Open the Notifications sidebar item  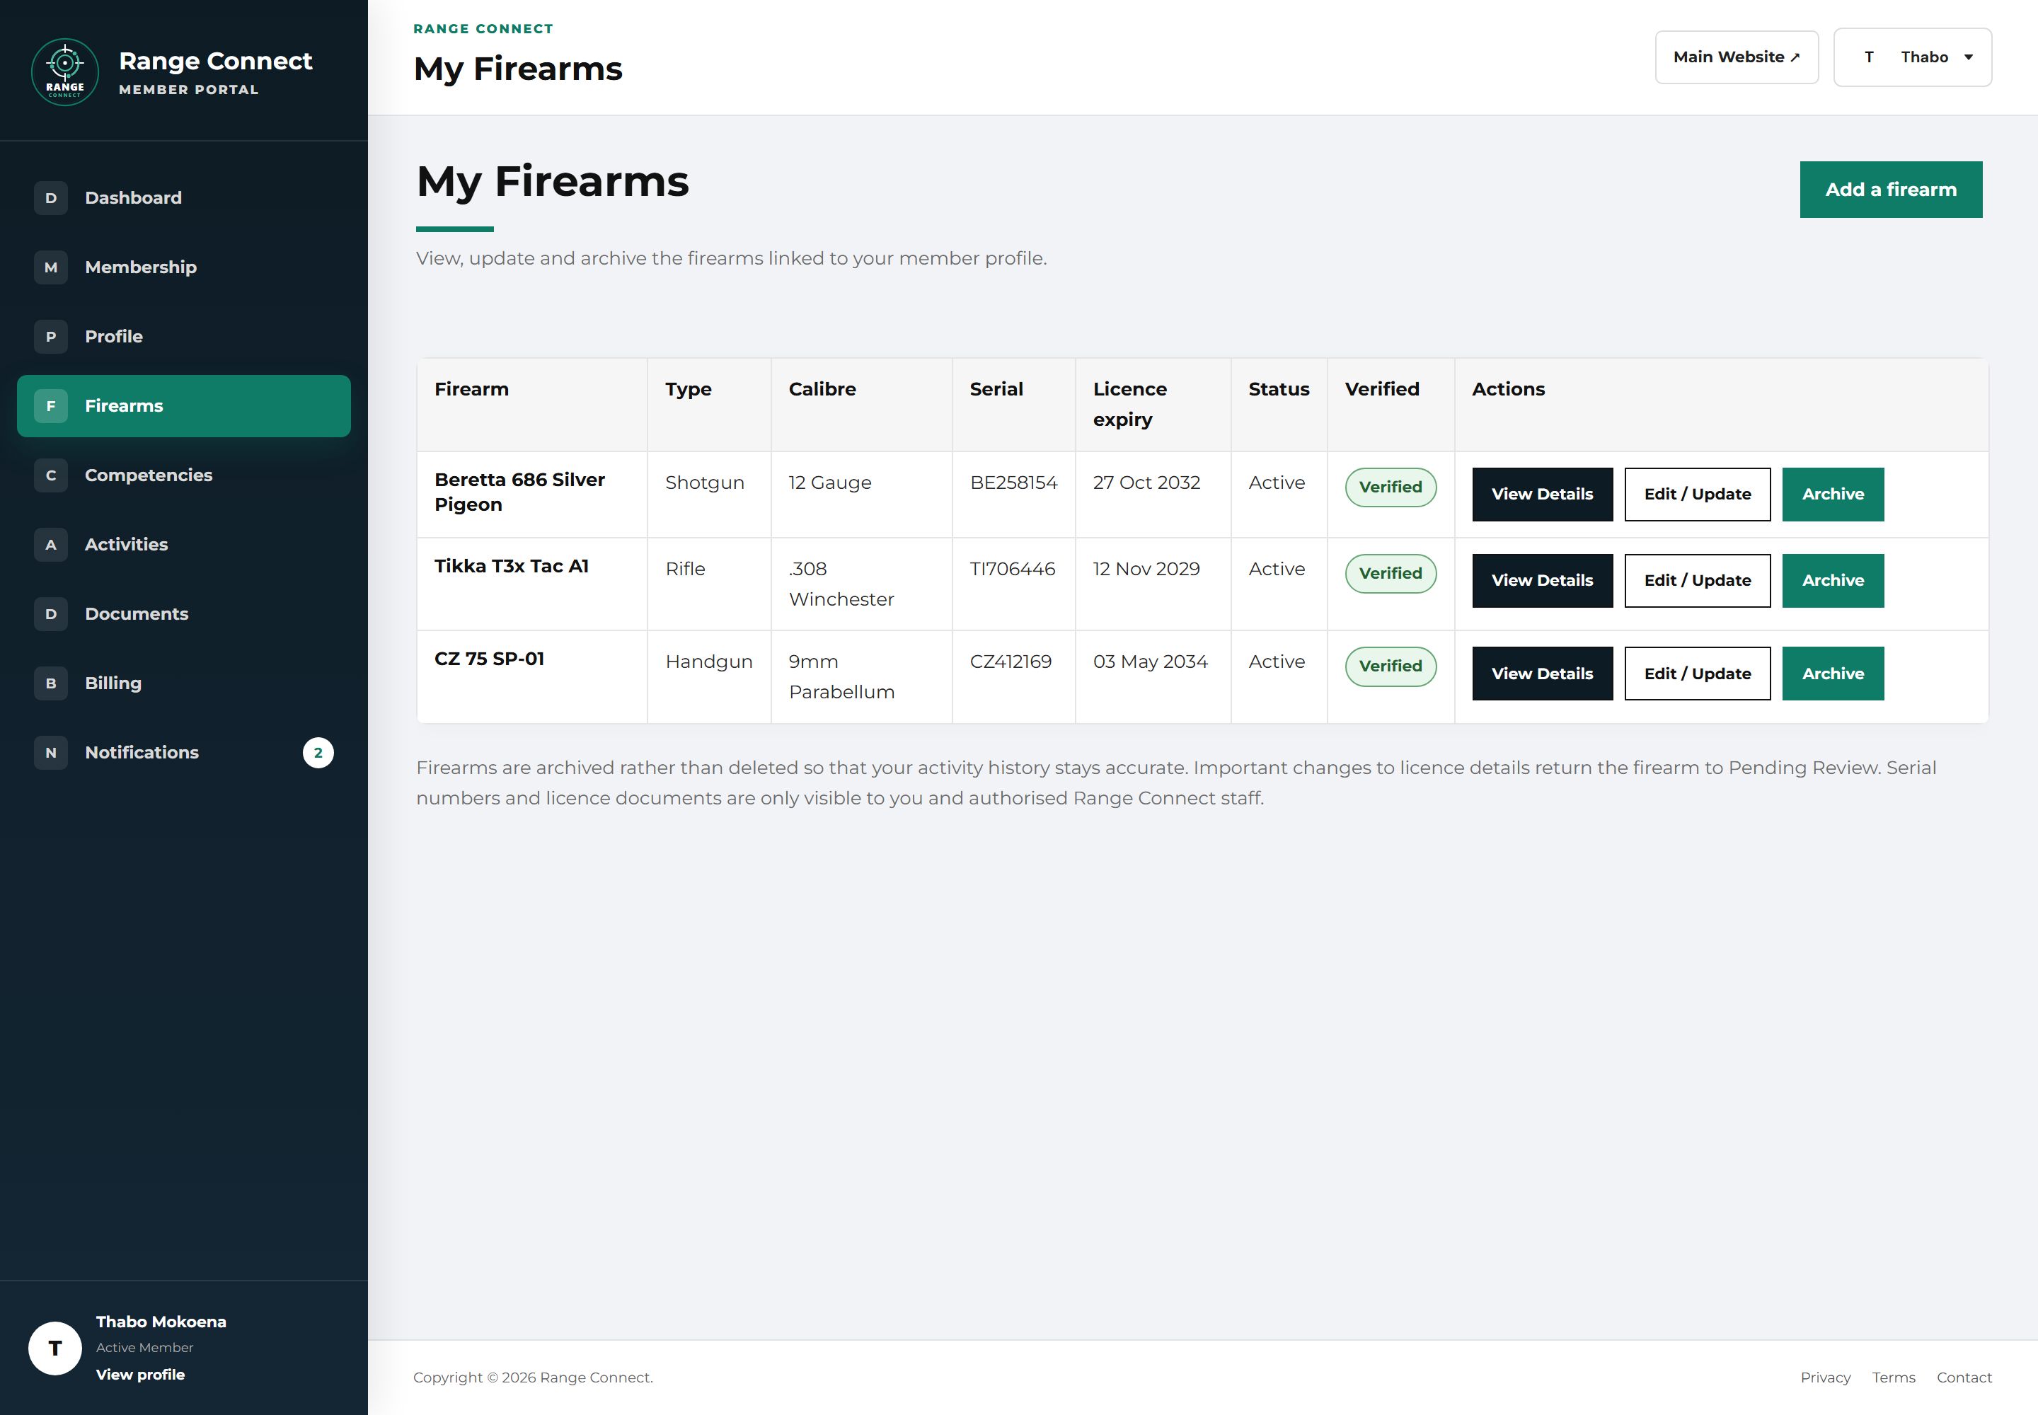[x=183, y=753]
